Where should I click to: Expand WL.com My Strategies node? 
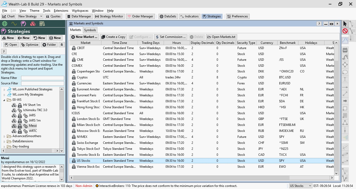coord(4,95)
